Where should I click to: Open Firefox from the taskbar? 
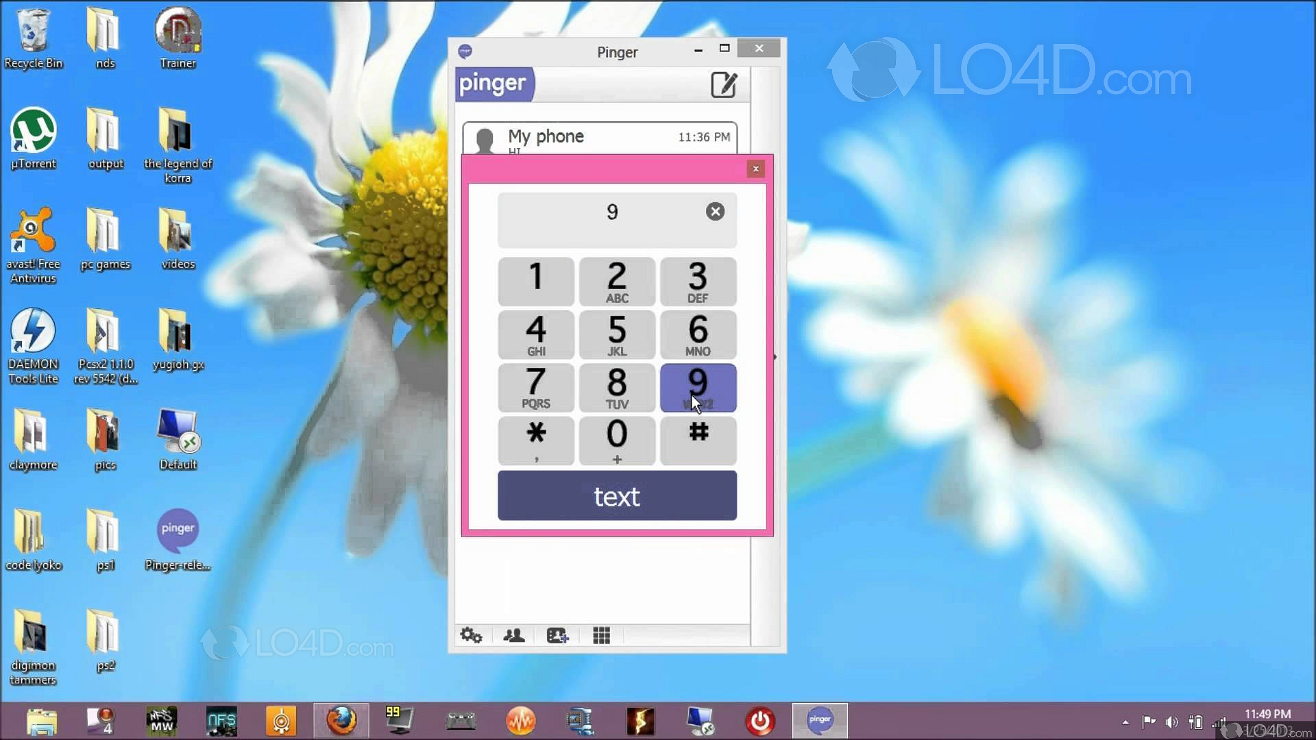(x=341, y=721)
